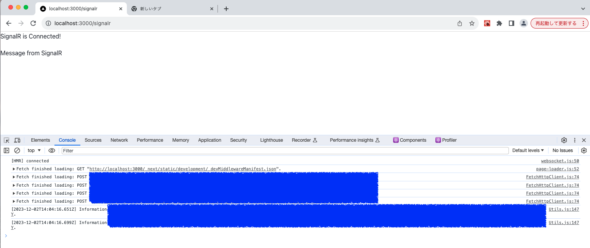Open the profile avatar menu

click(524, 23)
